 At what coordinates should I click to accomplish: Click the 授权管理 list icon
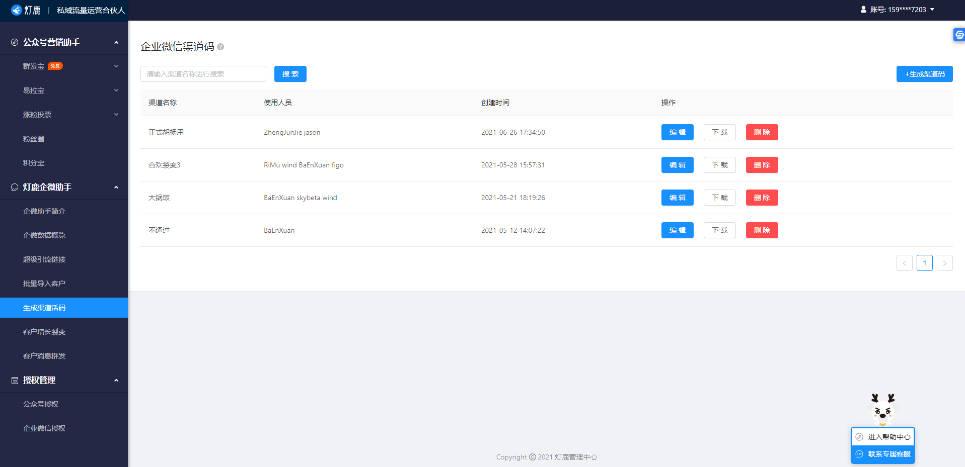point(15,381)
